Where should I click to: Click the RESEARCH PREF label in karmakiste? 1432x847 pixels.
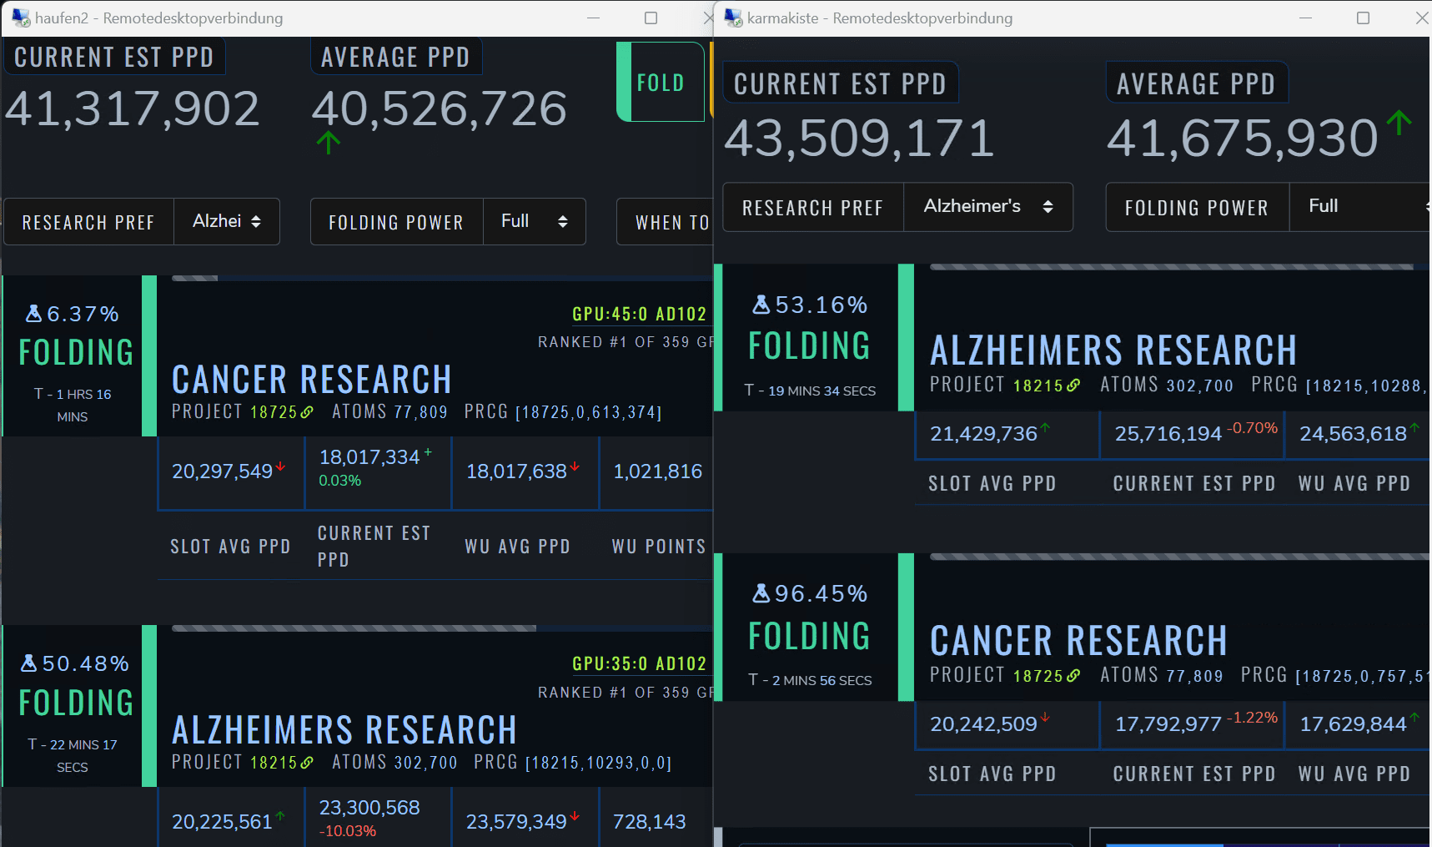pyautogui.click(x=812, y=208)
